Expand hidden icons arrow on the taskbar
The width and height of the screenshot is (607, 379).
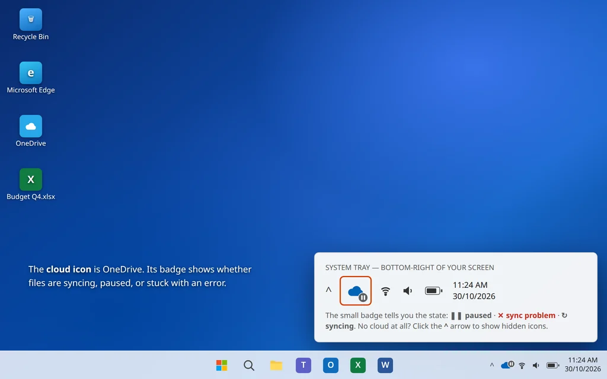pyautogui.click(x=491, y=365)
